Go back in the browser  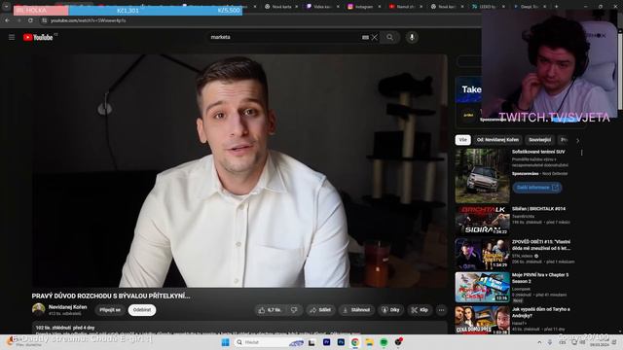coord(7,20)
